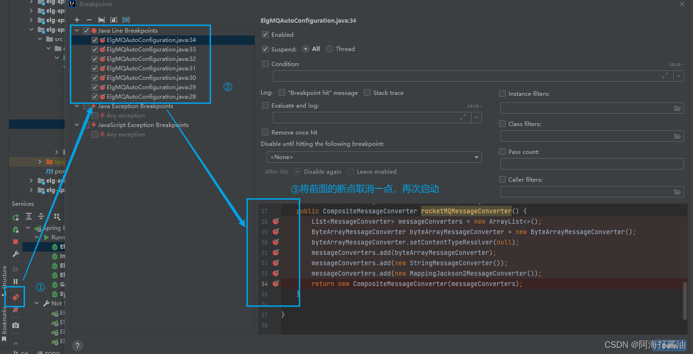Open Group By options in Services

[x=57, y=217]
